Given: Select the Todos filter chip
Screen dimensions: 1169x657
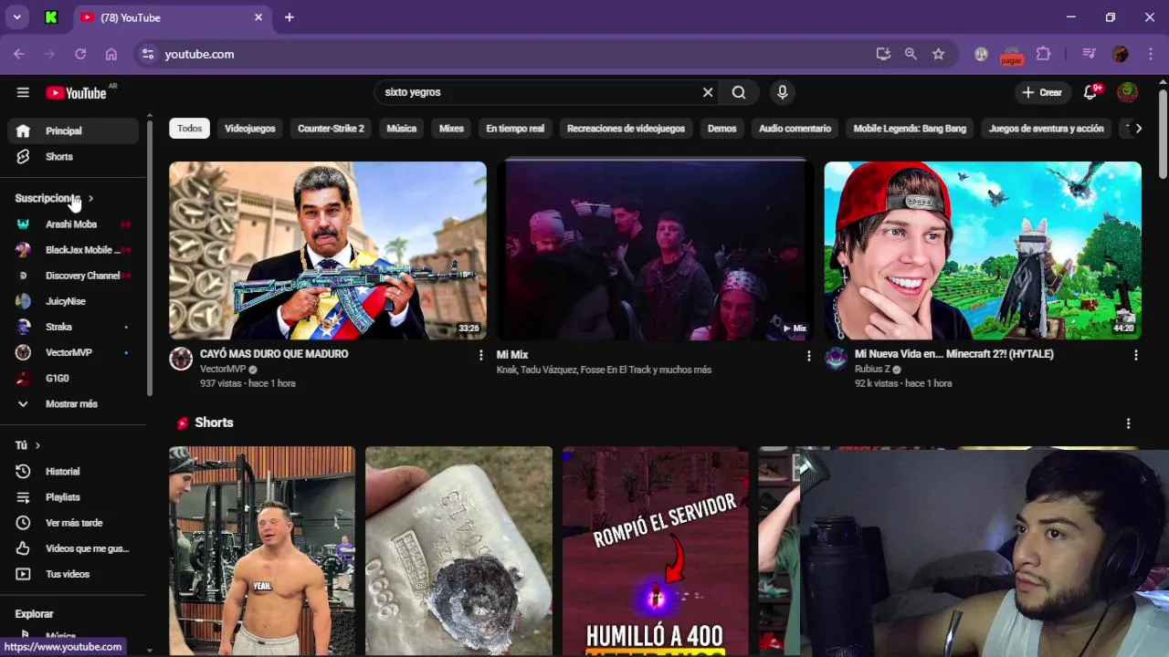Looking at the screenshot, I should [x=189, y=129].
